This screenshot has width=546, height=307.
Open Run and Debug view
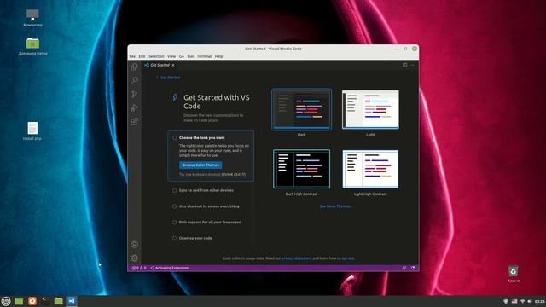coord(135,108)
